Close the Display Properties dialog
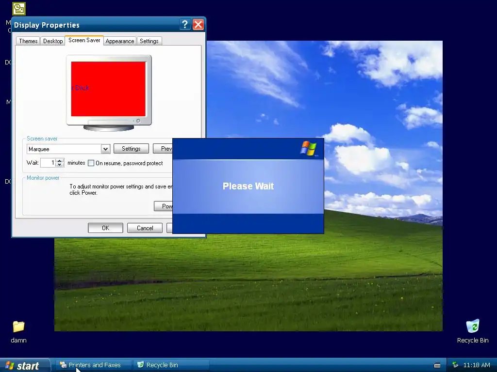The height and width of the screenshot is (372, 497). pos(198,24)
